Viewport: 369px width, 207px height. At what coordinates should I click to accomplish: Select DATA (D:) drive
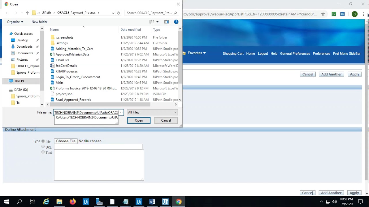click(21, 90)
